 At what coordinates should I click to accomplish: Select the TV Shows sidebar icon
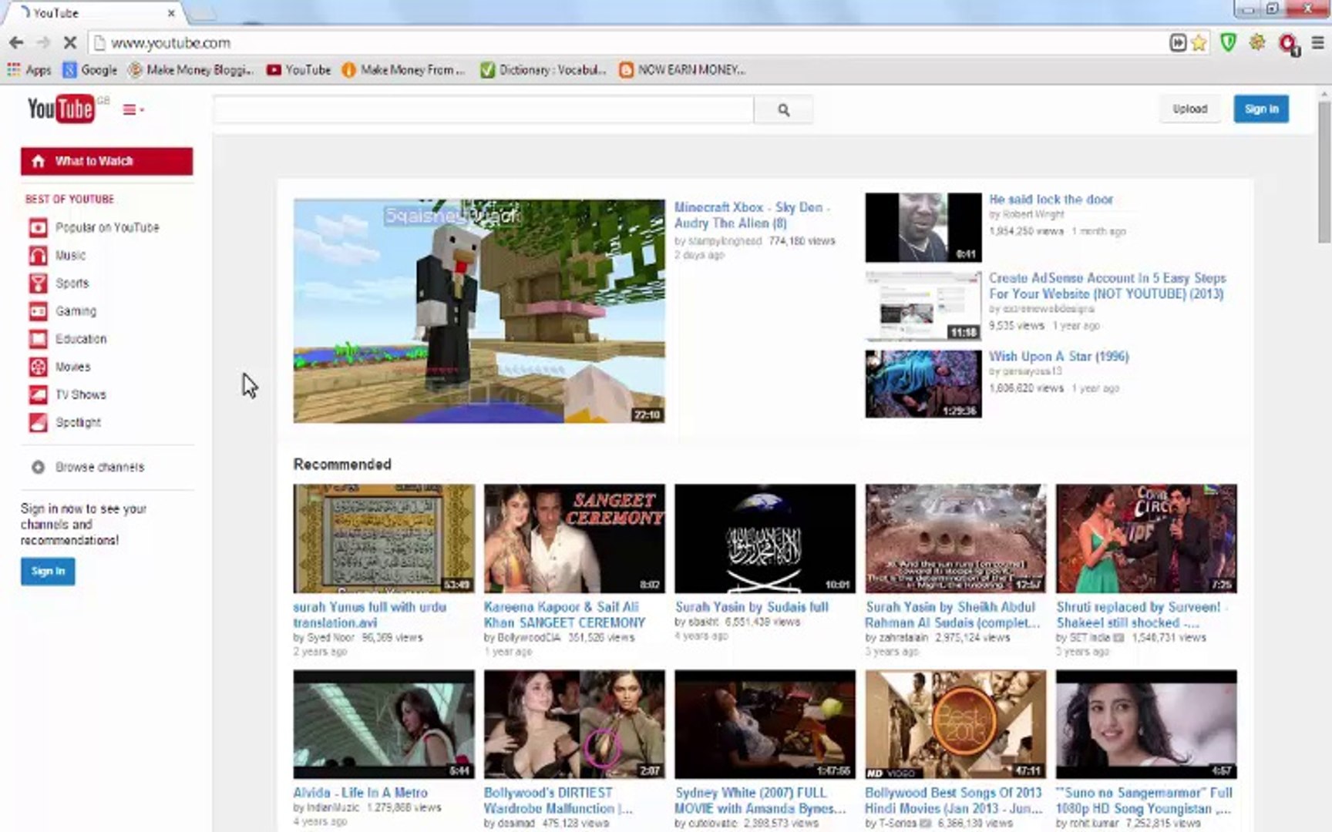[37, 394]
